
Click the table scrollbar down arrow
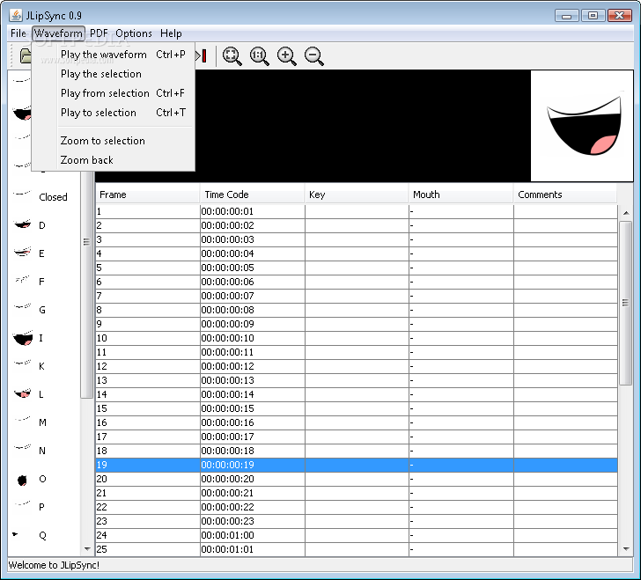pos(626,549)
